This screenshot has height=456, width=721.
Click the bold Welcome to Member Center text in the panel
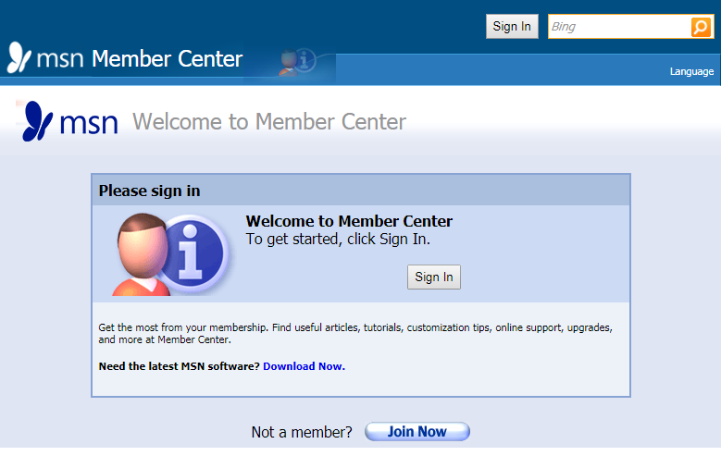[349, 221]
